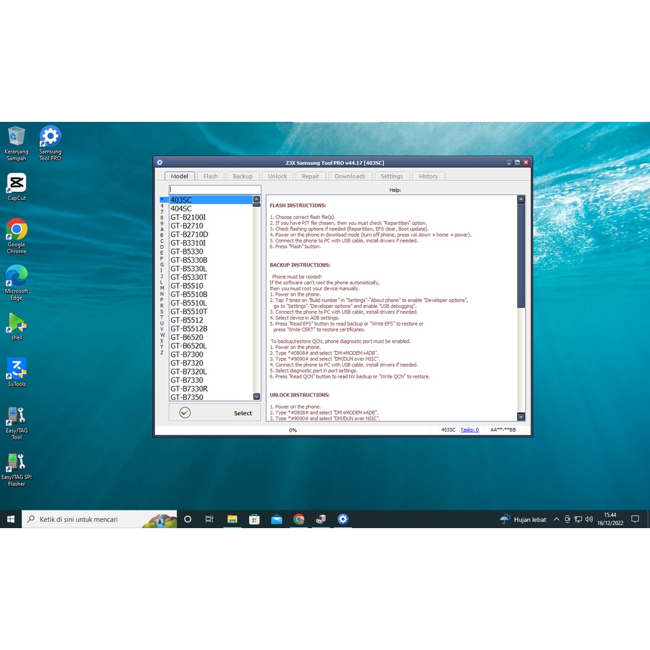Switch to the Flash tab
The height and width of the screenshot is (650, 650).
point(211,176)
